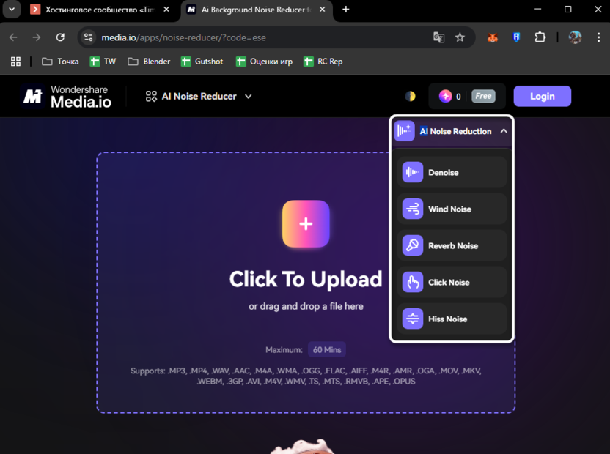Open the Точка bookmark folder
The image size is (610, 454).
[60, 62]
